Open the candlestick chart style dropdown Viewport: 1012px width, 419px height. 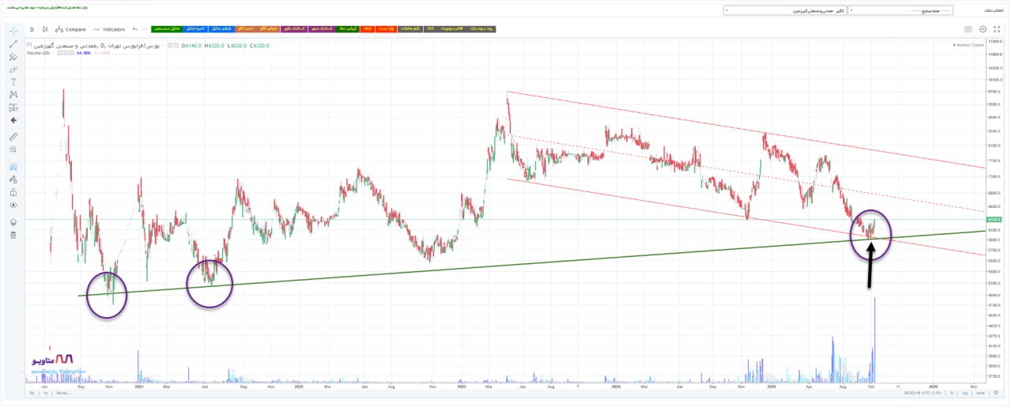[x=45, y=29]
